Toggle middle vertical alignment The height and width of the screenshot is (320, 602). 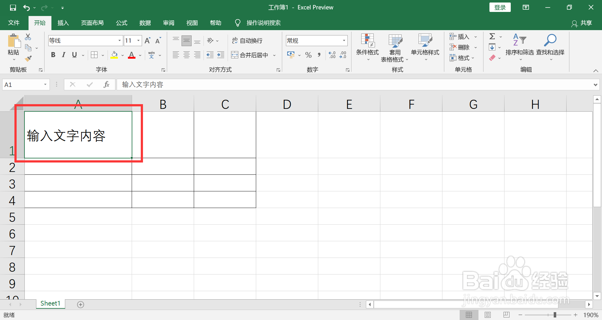point(187,40)
